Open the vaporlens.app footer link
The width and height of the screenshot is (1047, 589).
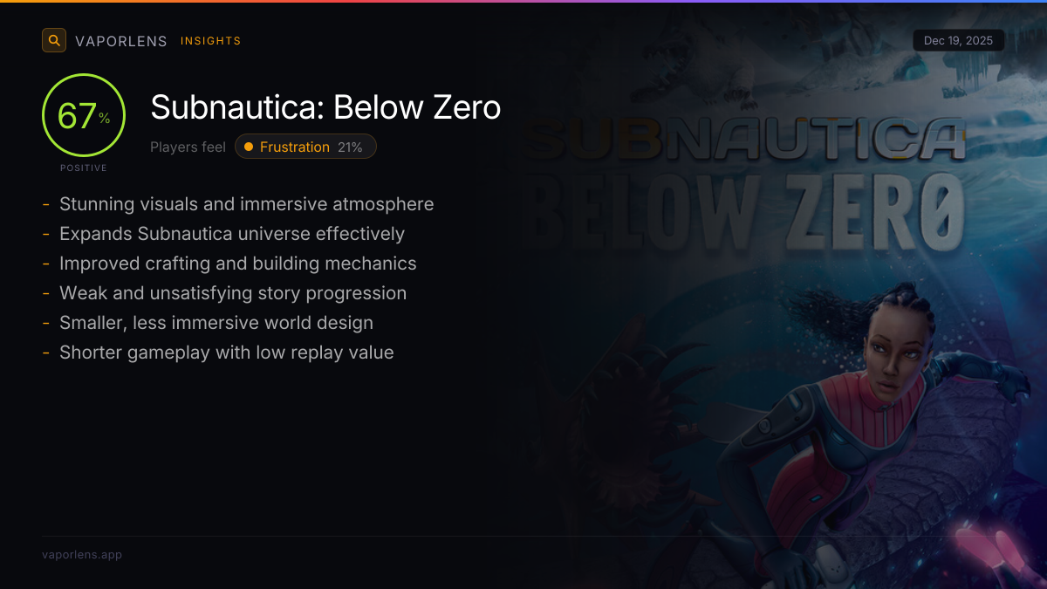click(82, 554)
